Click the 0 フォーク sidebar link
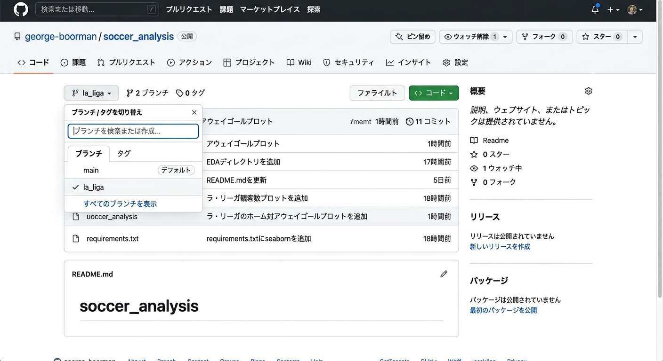This screenshot has height=361, width=663. click(493, 182)
